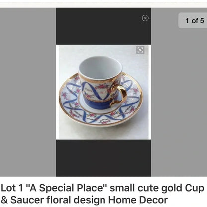
Task: Close the photo viewer using circled X icon
Action: pyautogui.click(x=145, y=18)
